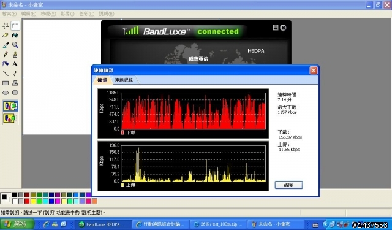
Task: Open the 說明(H) menu in Paint
Action: tap(107, 13)
